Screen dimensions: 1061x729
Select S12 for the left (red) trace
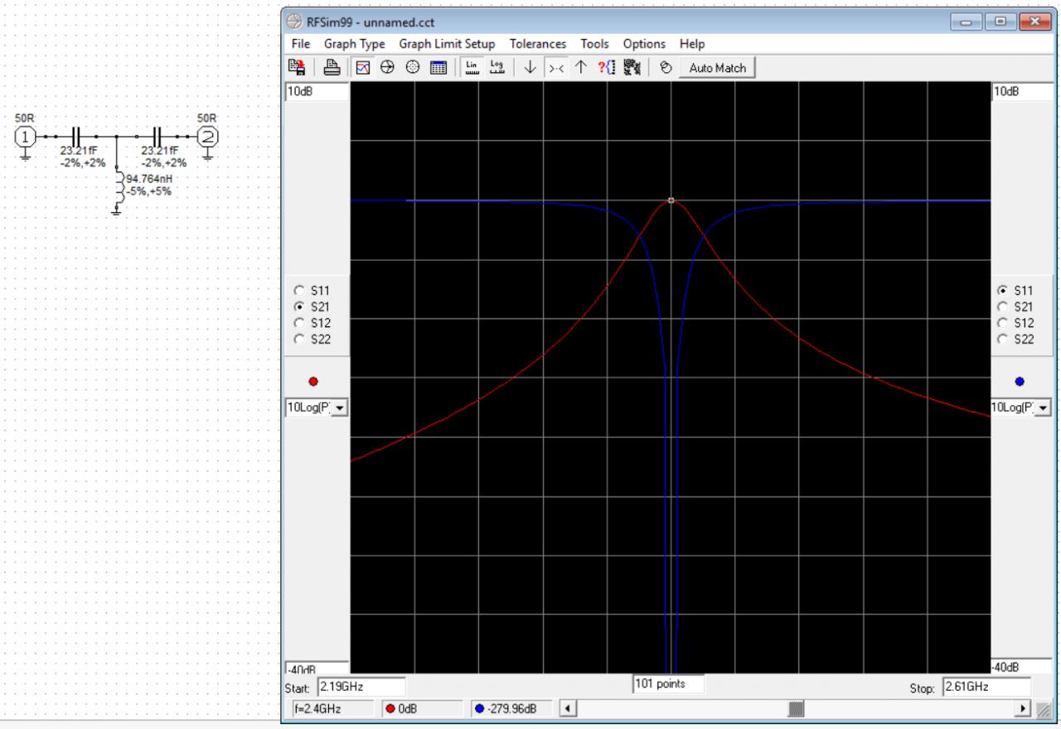(298, 322)
